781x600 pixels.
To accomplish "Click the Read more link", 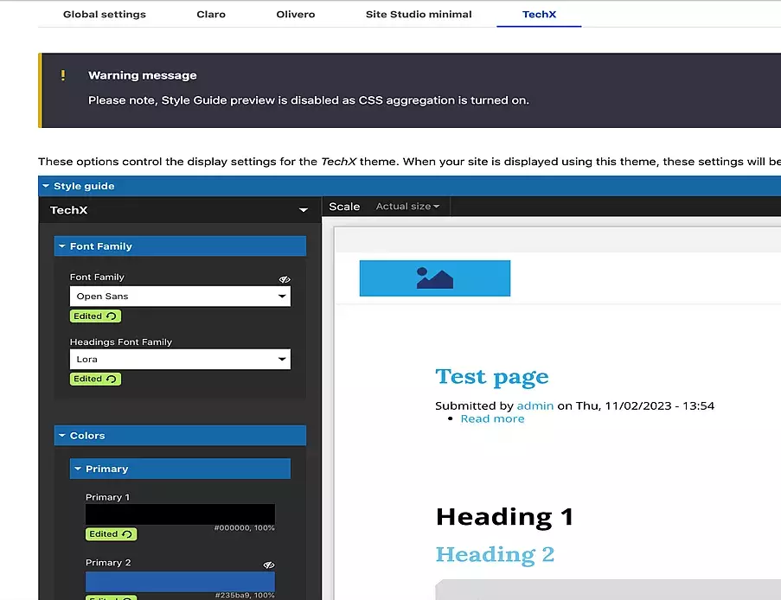I will point(492,418).
